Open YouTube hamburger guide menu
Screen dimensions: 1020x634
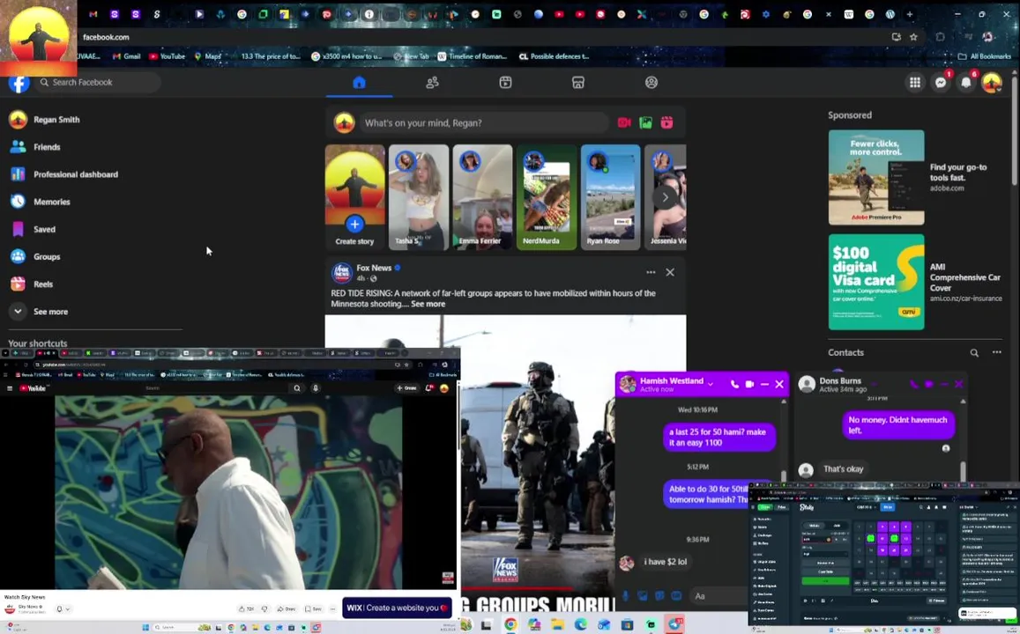coord(9,388)
